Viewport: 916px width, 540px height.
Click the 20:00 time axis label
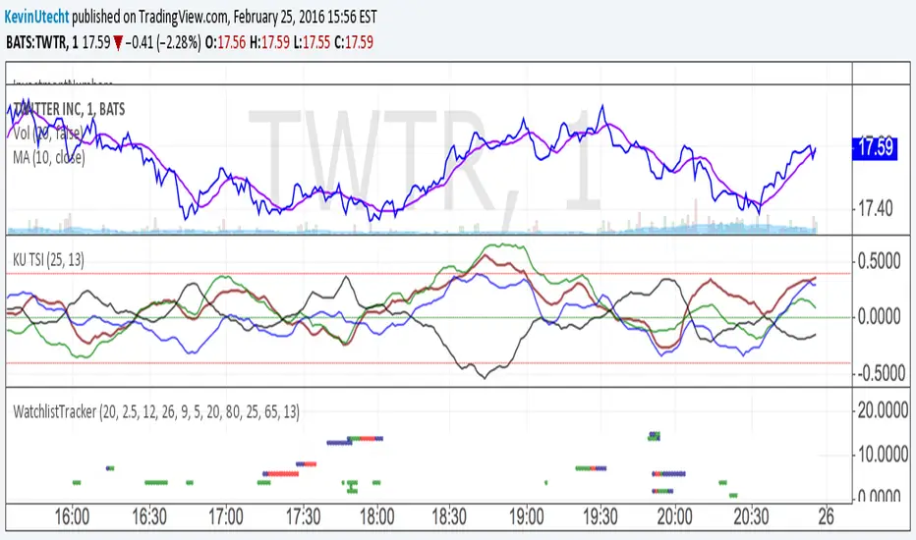(x=675, y=517)
